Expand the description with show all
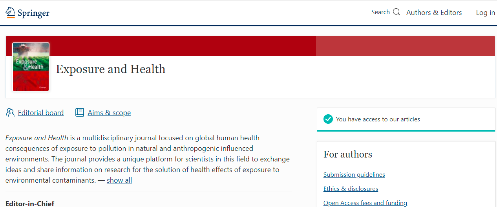Image resolution: width=497 pixels, height=207 pixels. pyautogui.click(x=119, y=180)
